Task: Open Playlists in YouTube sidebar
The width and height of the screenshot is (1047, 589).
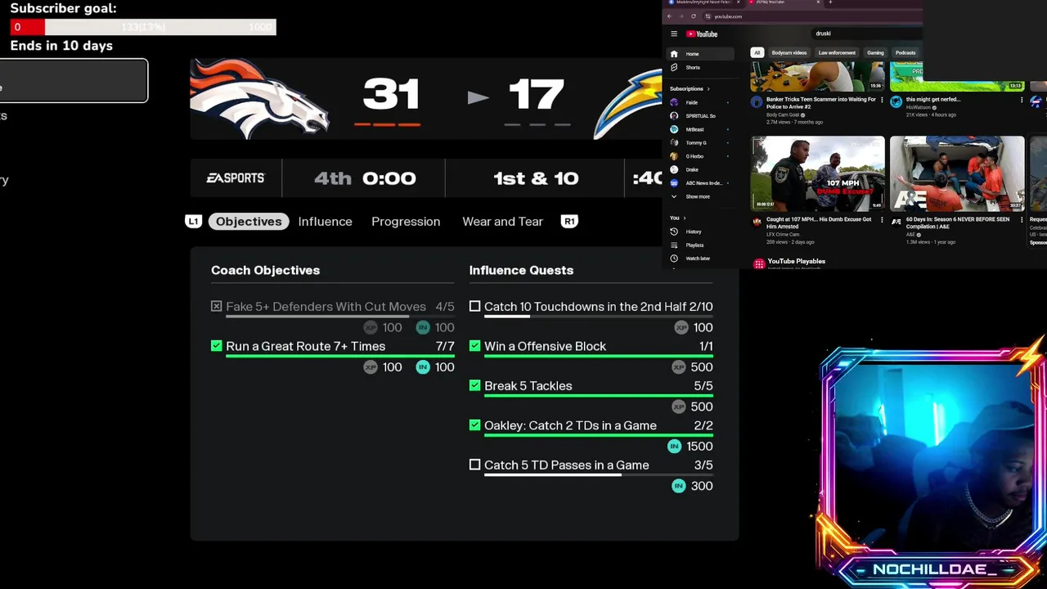Action: (687, 245)
